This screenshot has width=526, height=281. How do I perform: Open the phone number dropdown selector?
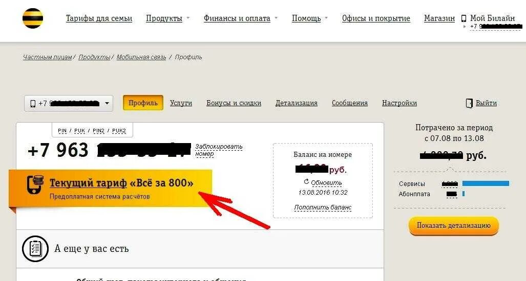[69, 103]
